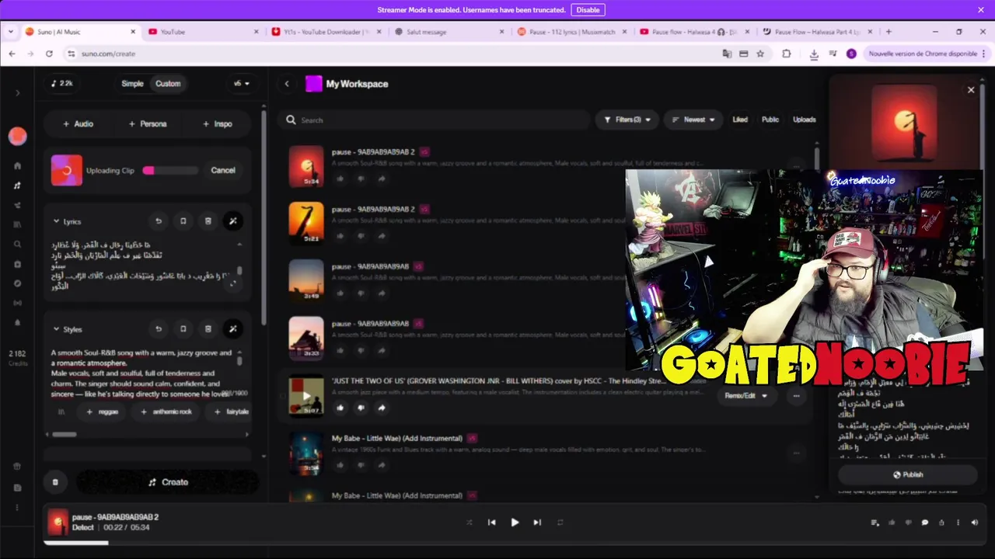Toggle the Public filter

point(770,120)
